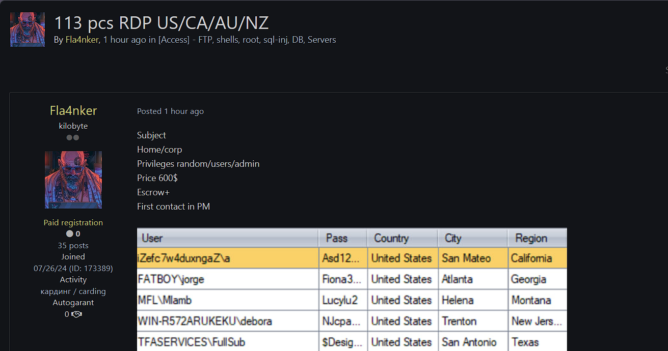Select the highlighted San Mateo table row

pyautogui.click(x=352, y=258)
